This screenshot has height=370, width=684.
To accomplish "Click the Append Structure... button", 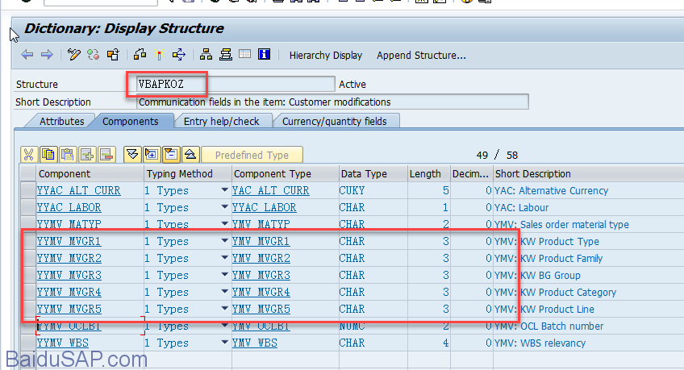I will tap(421, 56).
